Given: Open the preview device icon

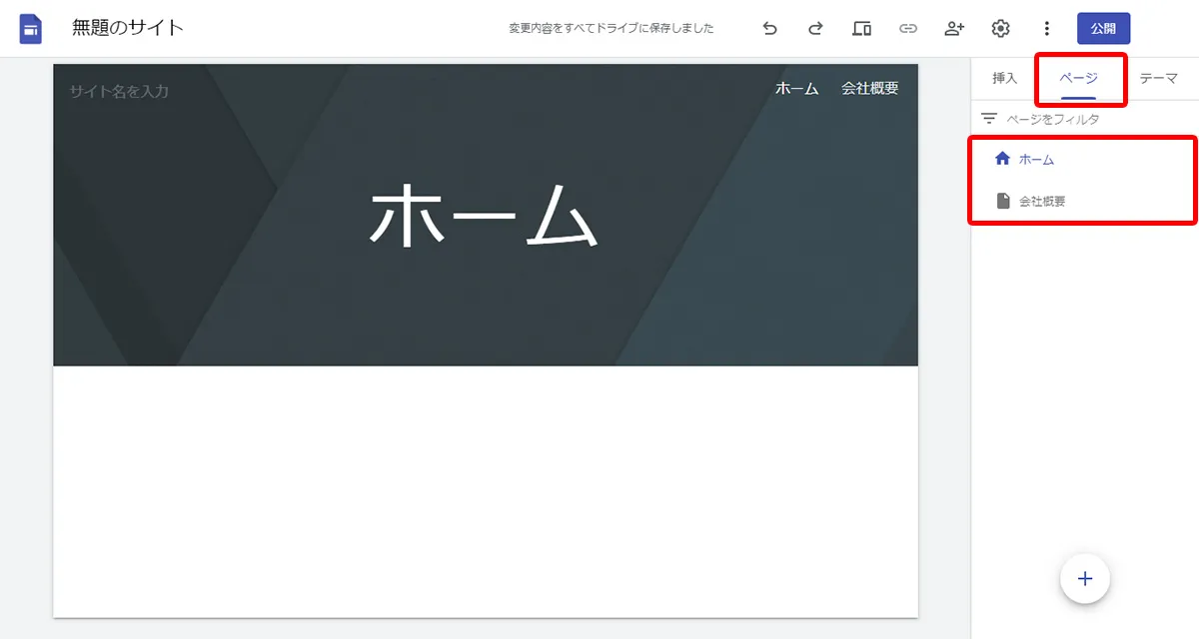Looking at the screenshot, I should point(861,29).
